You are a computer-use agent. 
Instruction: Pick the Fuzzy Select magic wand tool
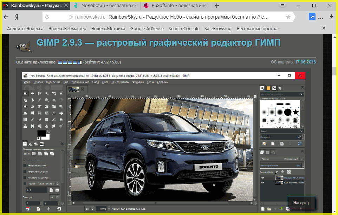pyautogui.click(x=47, y=93)
